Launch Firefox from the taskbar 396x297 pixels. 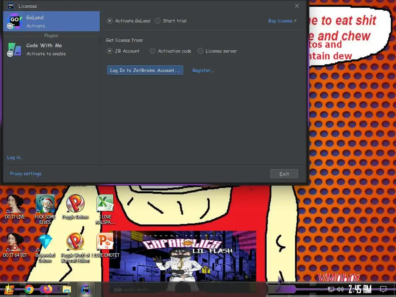[x=48, y=289]
